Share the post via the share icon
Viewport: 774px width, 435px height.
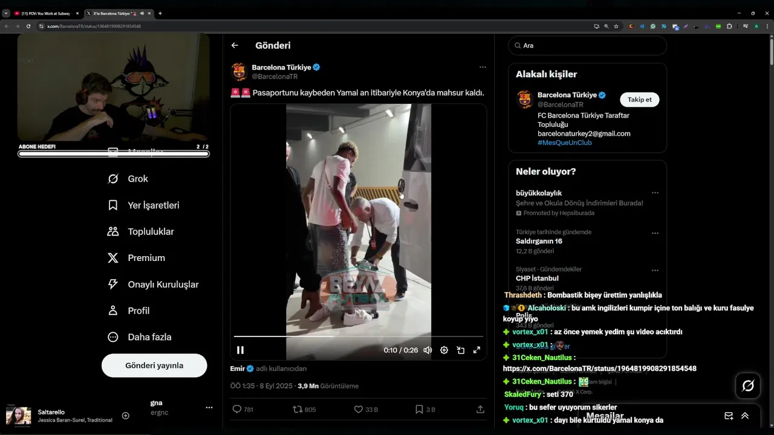(480, 409)
